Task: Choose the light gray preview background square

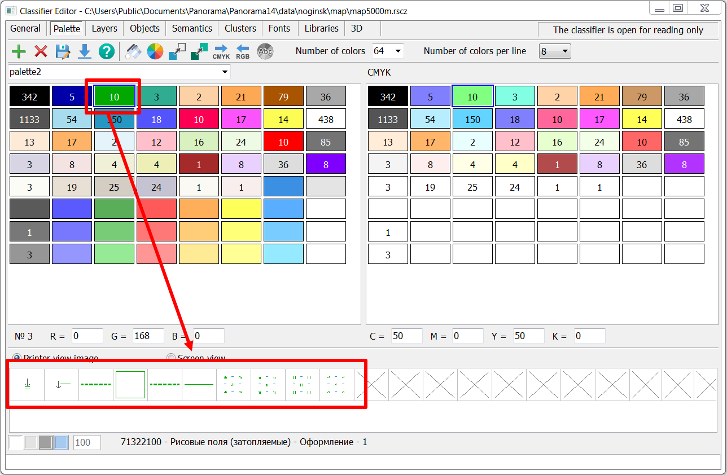Action: coord(31,442)
